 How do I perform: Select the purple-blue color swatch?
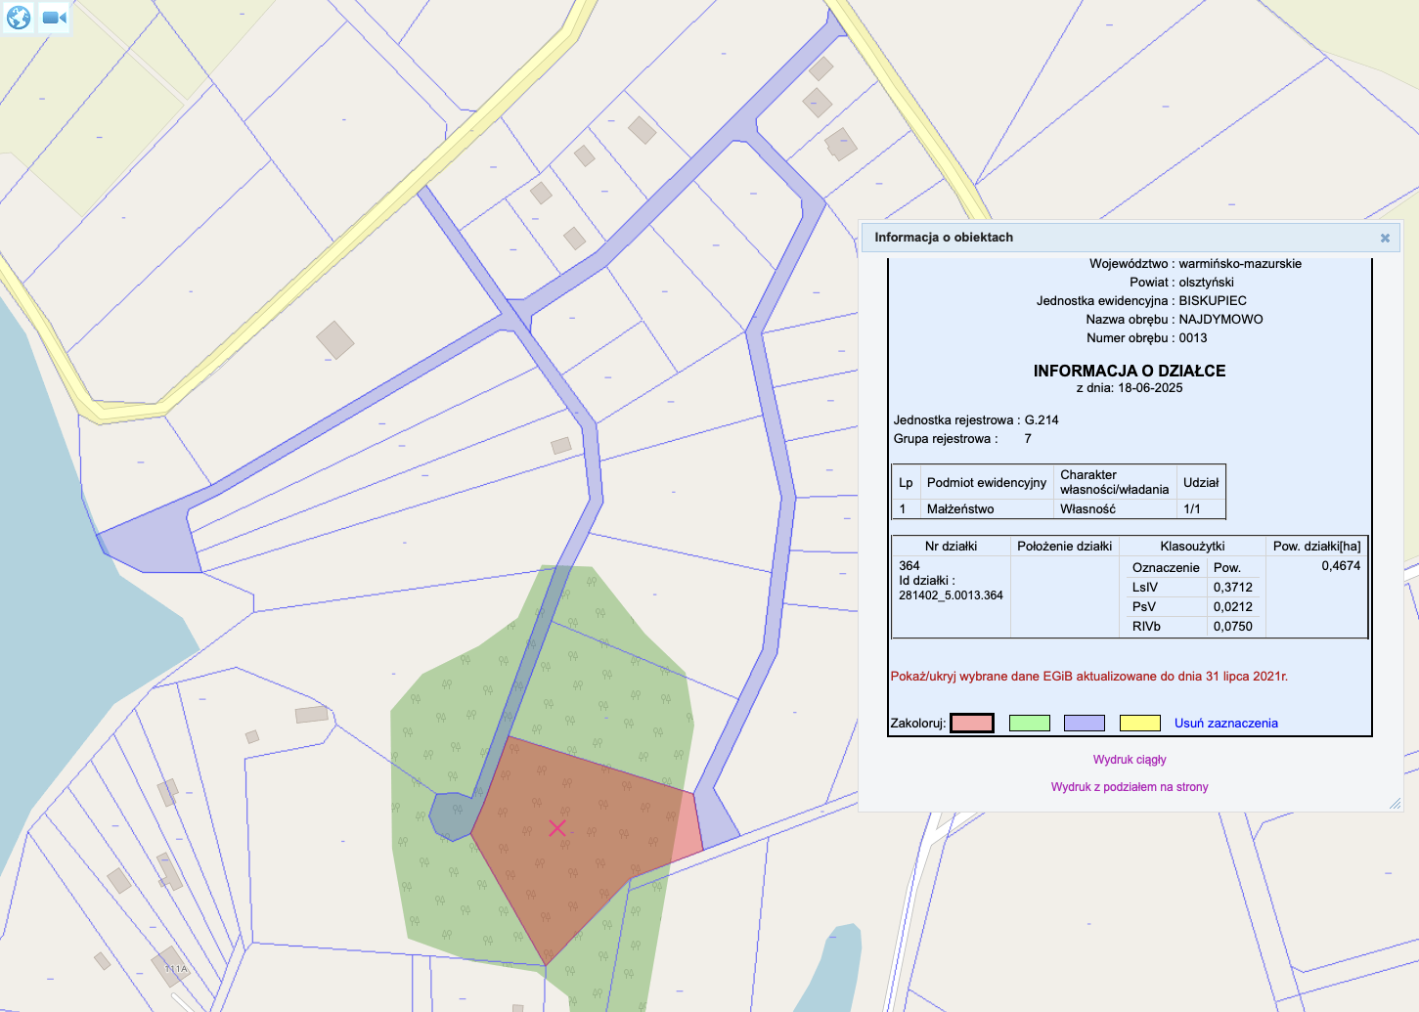point(1085,723)
